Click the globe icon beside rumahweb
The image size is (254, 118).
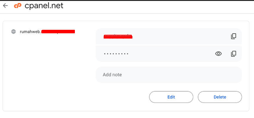coord(14,32)
